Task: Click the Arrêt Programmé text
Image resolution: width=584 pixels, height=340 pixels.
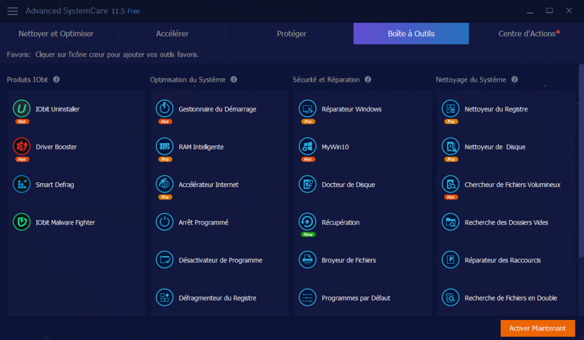Action: tap(204, 222)
